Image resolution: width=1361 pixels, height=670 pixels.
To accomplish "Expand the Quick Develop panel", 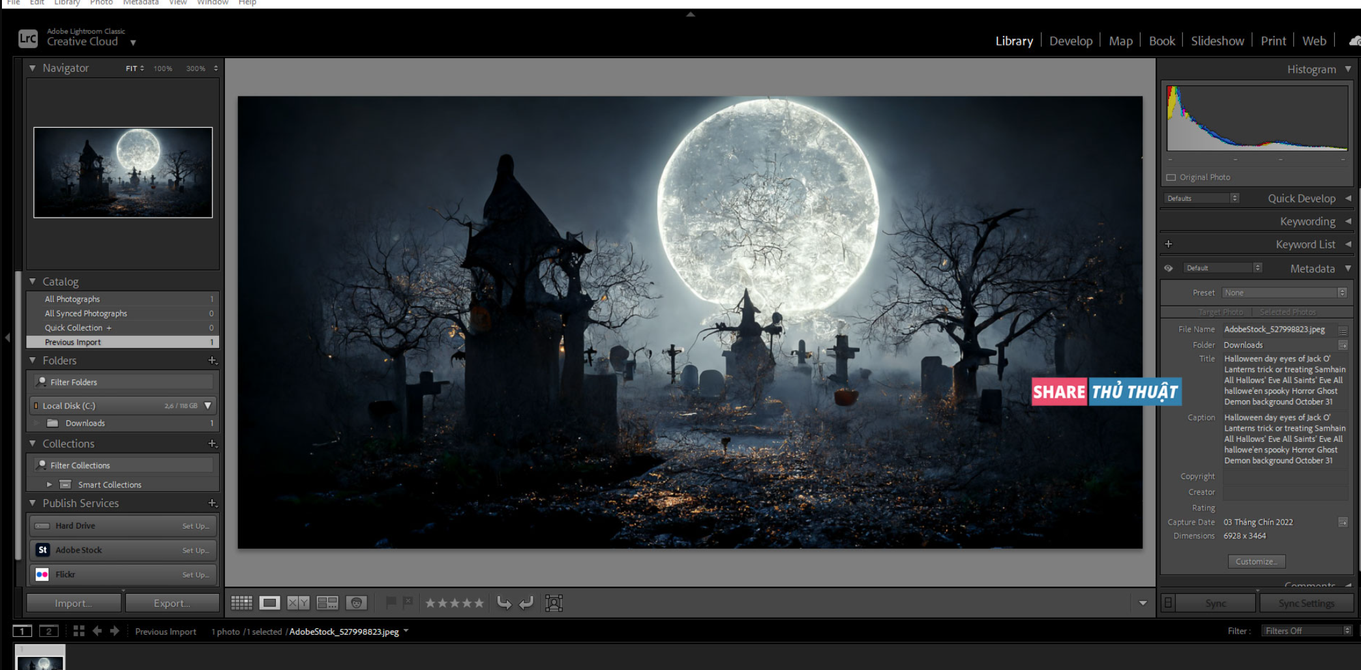I will pos(1347,199).
